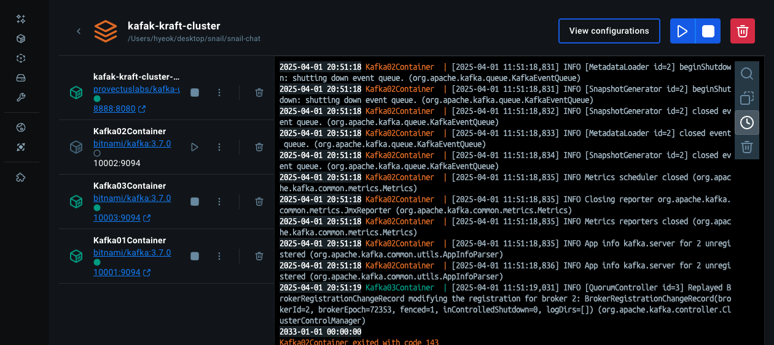Clear the log terminal trash icon
The width and height of the screenshot is (774, 345).
point(747,146)
